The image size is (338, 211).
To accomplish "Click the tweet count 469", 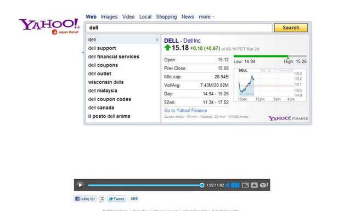I will point(134,199).
